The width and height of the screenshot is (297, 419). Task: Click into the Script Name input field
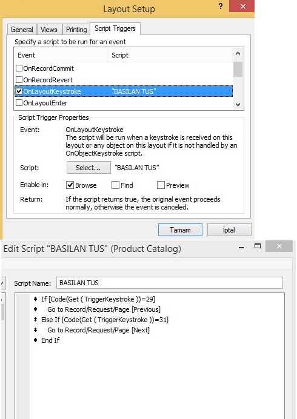[170, 283]
